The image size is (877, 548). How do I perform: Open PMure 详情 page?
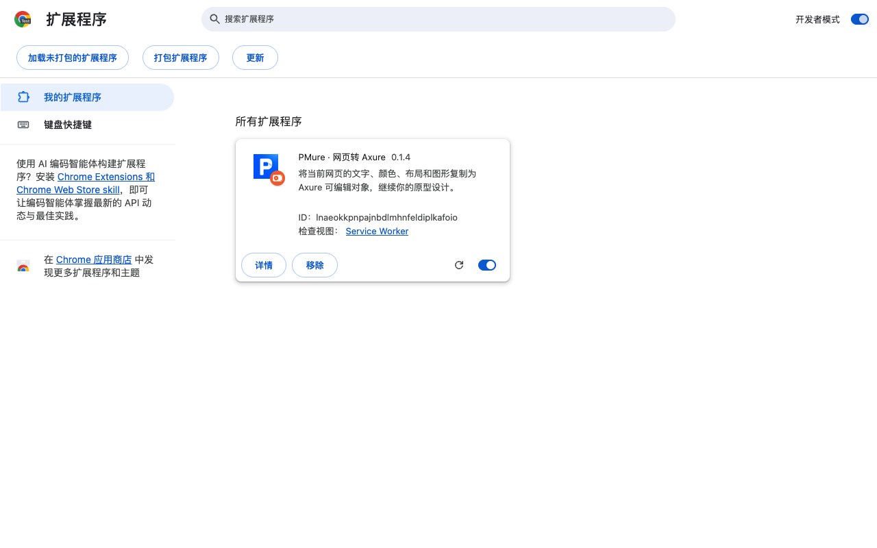click(264, 265)
